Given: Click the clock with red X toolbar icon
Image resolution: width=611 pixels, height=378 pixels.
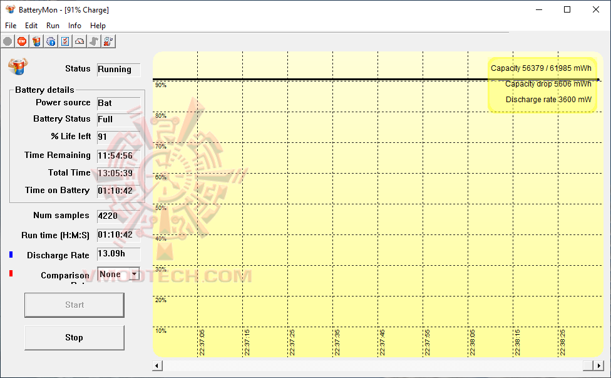Looking at the screenshot, I should [108, 41].
